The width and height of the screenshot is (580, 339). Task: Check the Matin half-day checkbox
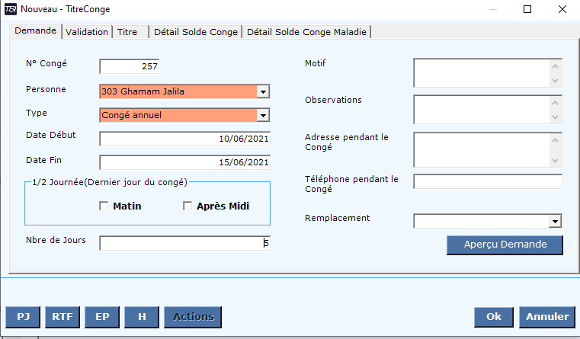104,206
